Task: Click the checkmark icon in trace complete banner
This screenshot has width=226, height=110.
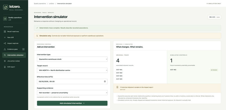Action: tap(37, 28)
